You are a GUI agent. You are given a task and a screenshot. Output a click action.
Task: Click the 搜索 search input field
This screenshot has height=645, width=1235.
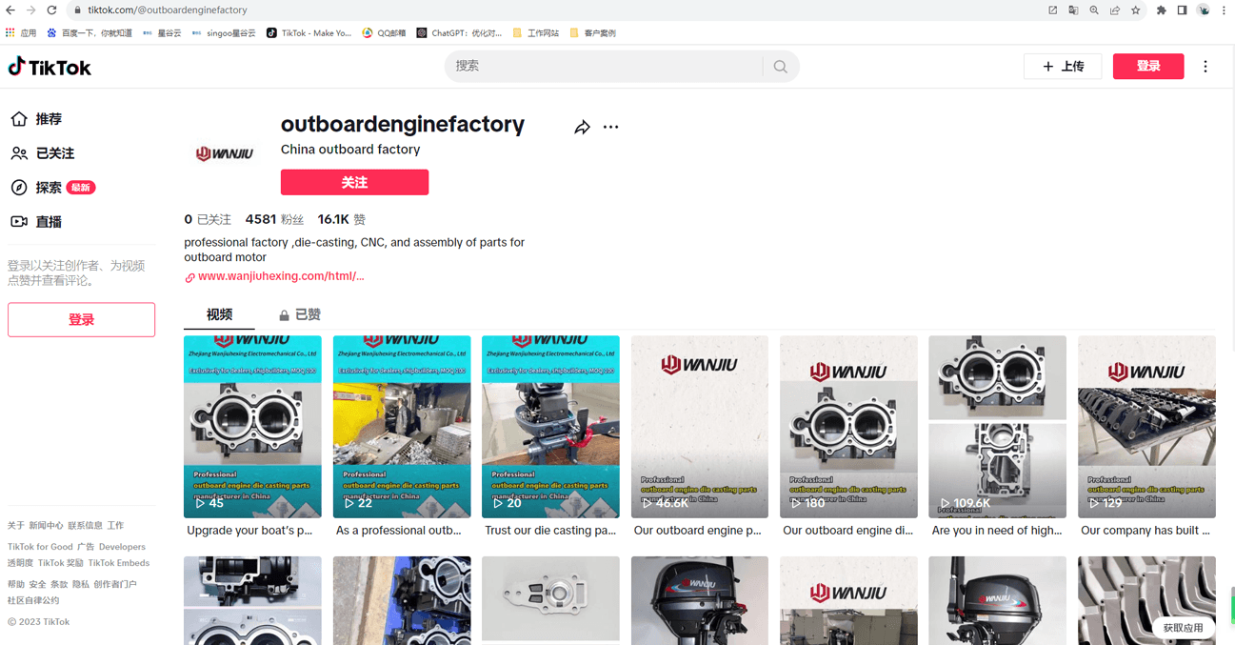[x=604, y=67]
